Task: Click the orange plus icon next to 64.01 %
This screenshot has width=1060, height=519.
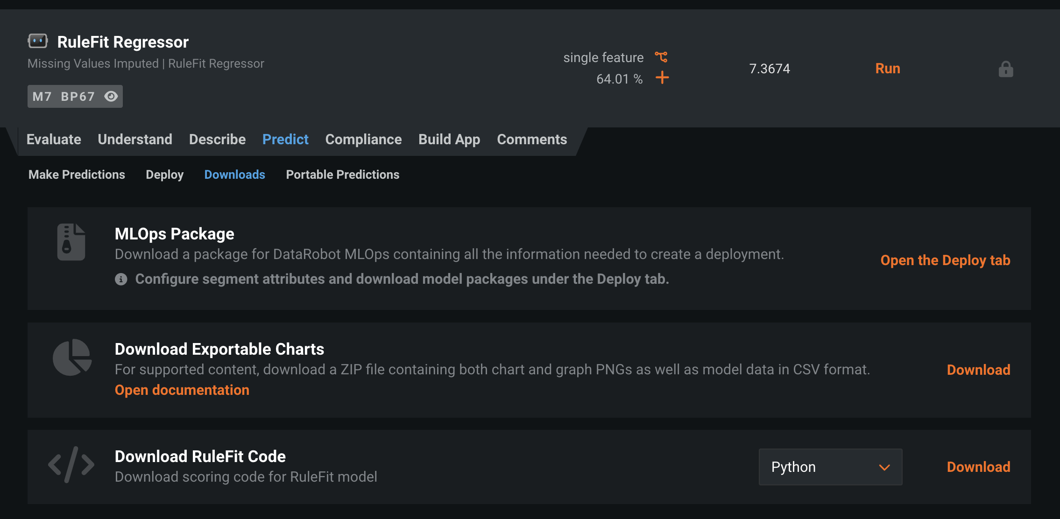Action: [662, 77]
